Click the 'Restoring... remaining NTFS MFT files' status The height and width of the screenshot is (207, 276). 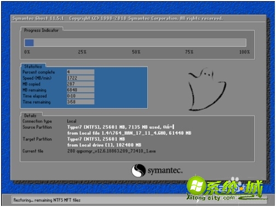pyautogui.click(x=47, y=200)
